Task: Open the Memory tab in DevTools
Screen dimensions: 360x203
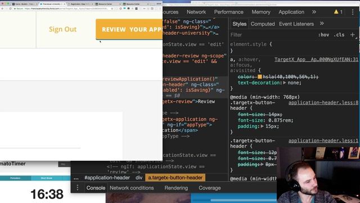Action: tap(261, 12)
